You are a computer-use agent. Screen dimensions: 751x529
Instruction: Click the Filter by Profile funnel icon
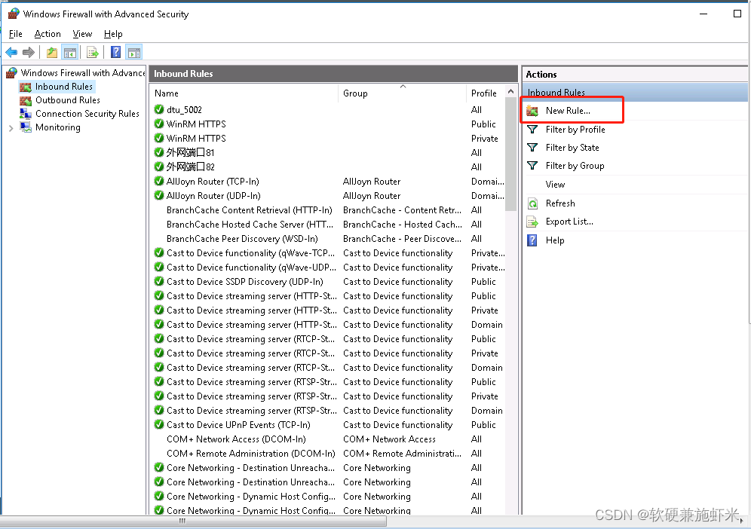point(532,130)
